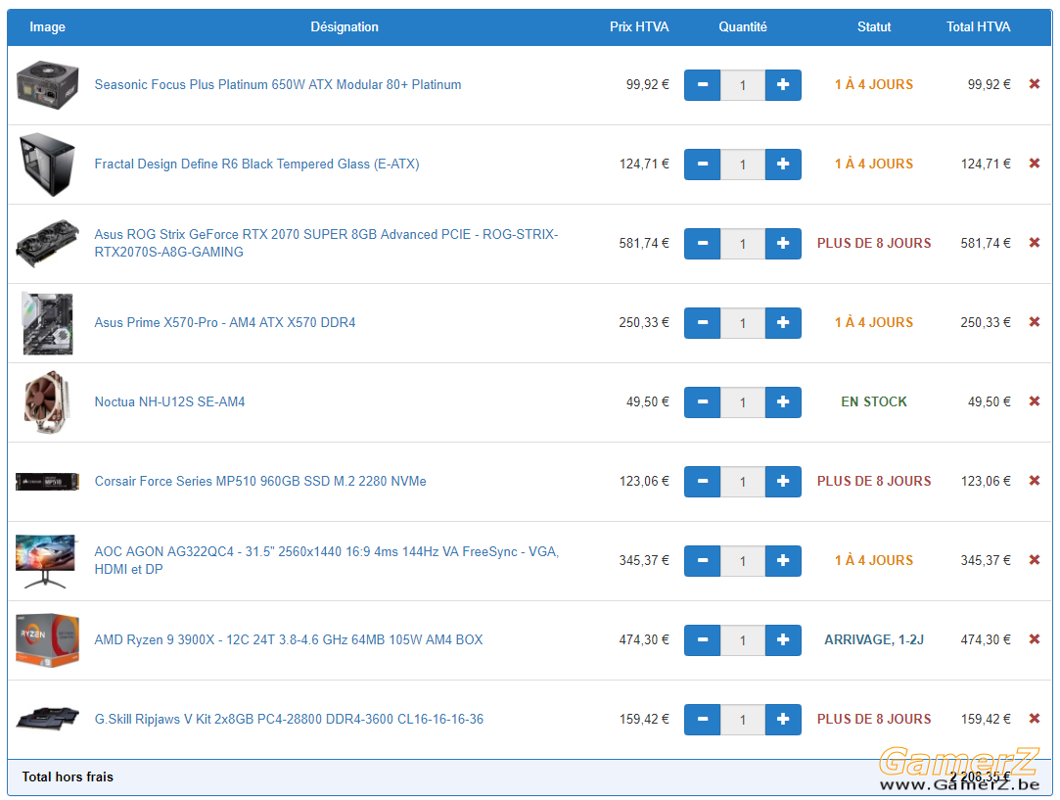Remove Asus ROG Strix RTX 2070 from cart

[x=1035, y=242]
